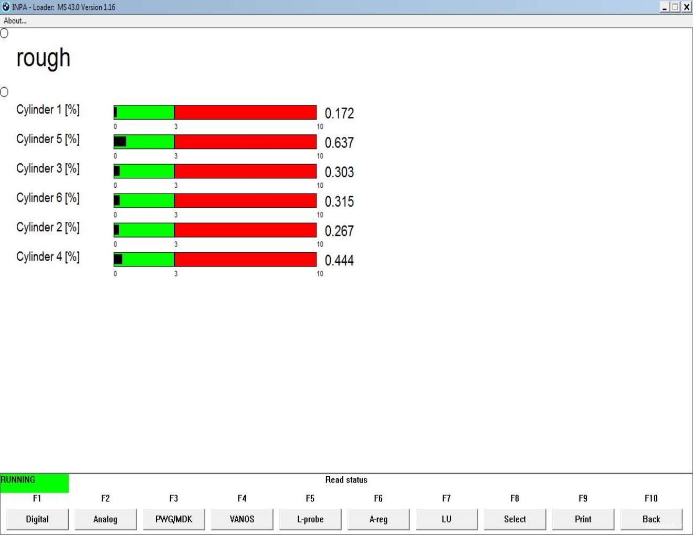Click the Cylinder 4 roughness bar
This screenshot has height=535, width=693.
215,259
